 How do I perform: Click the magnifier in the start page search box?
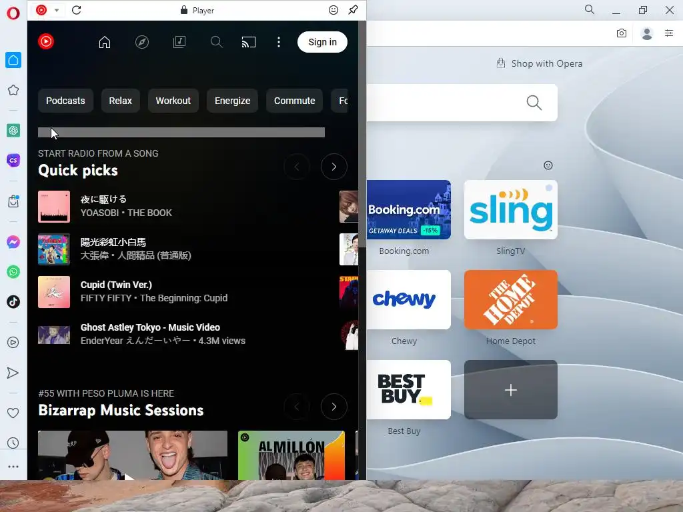[534, 103]
